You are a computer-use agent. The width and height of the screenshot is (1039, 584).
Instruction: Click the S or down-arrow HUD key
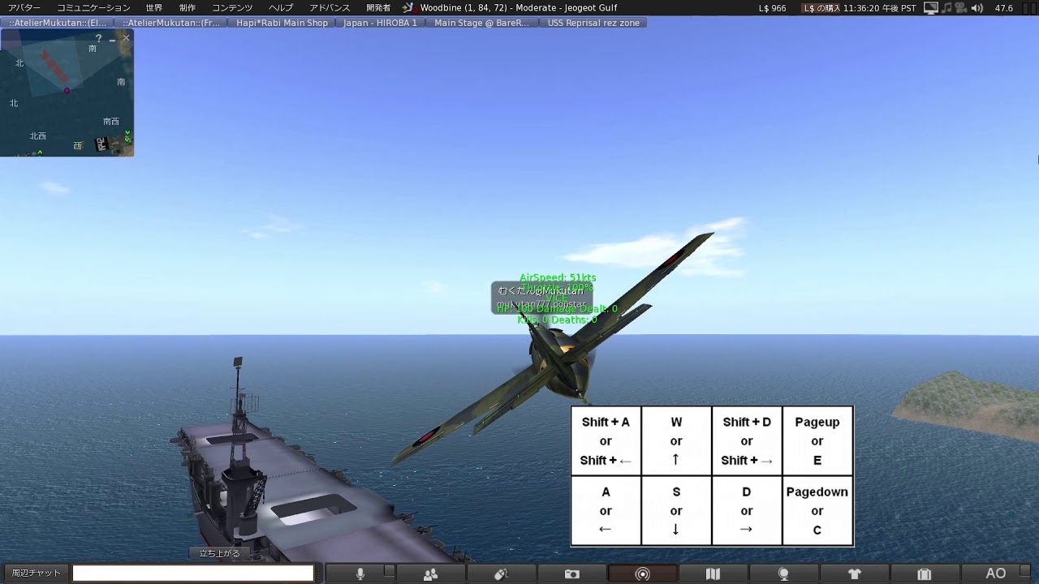(676, 511)
